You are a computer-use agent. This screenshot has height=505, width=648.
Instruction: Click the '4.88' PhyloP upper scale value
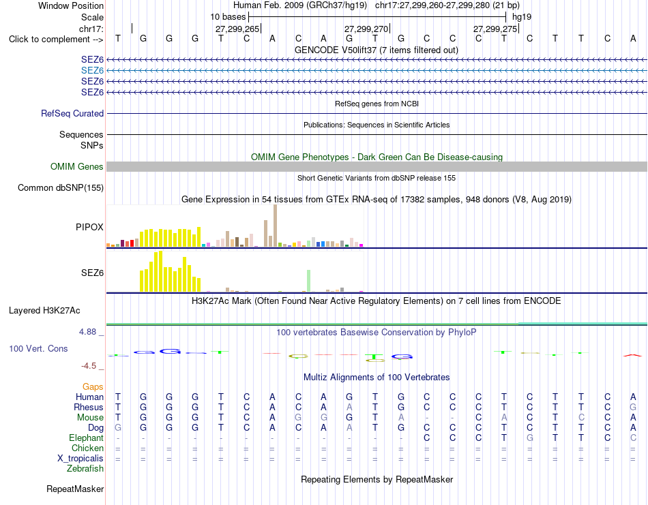pyautogui.click(x=87, y=332)
